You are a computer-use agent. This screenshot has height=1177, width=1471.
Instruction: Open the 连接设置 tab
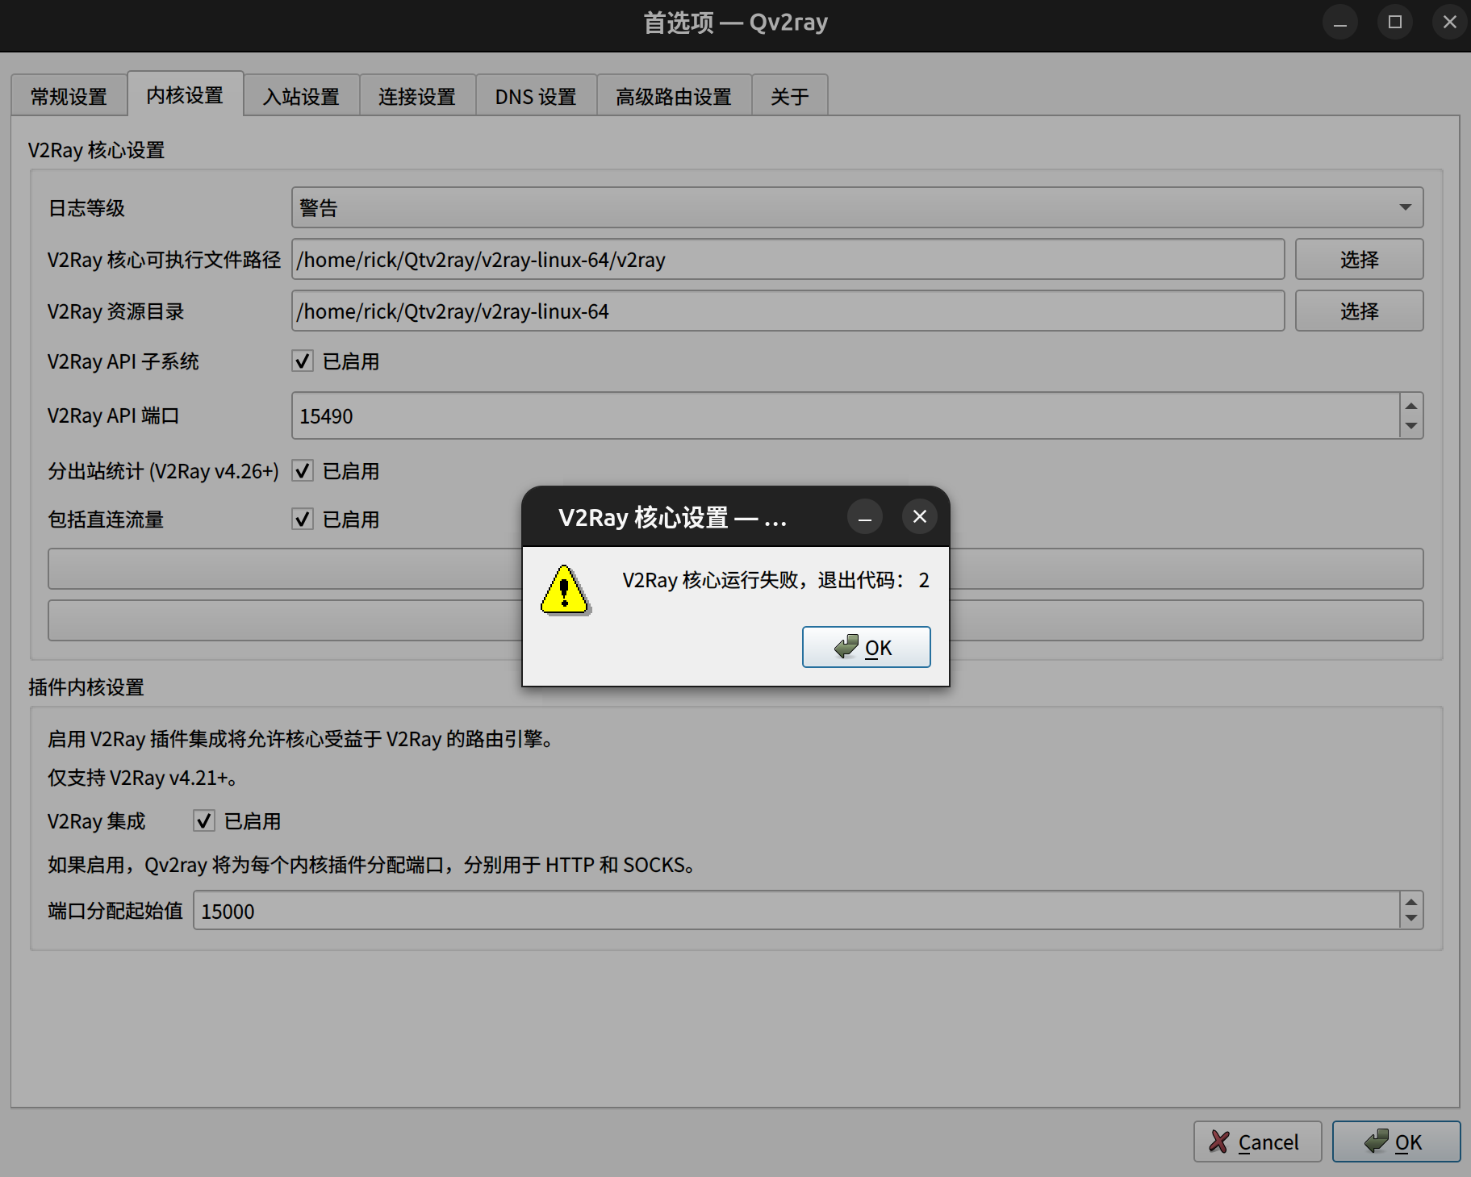[x=417, y=97]
